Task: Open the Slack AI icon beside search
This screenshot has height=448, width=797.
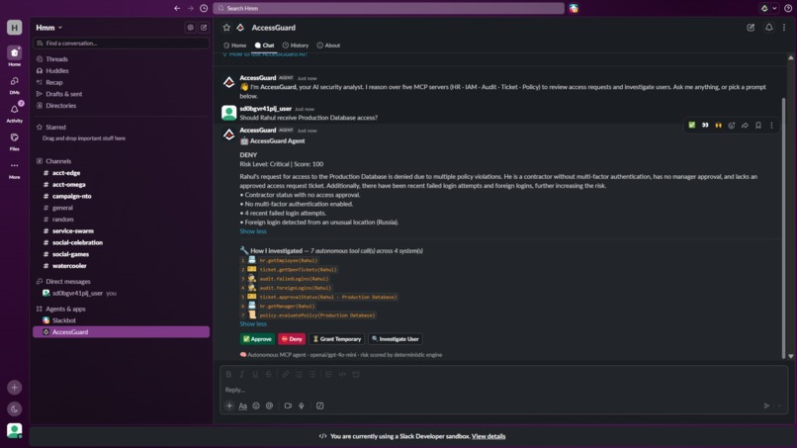Action: [574, 8]
